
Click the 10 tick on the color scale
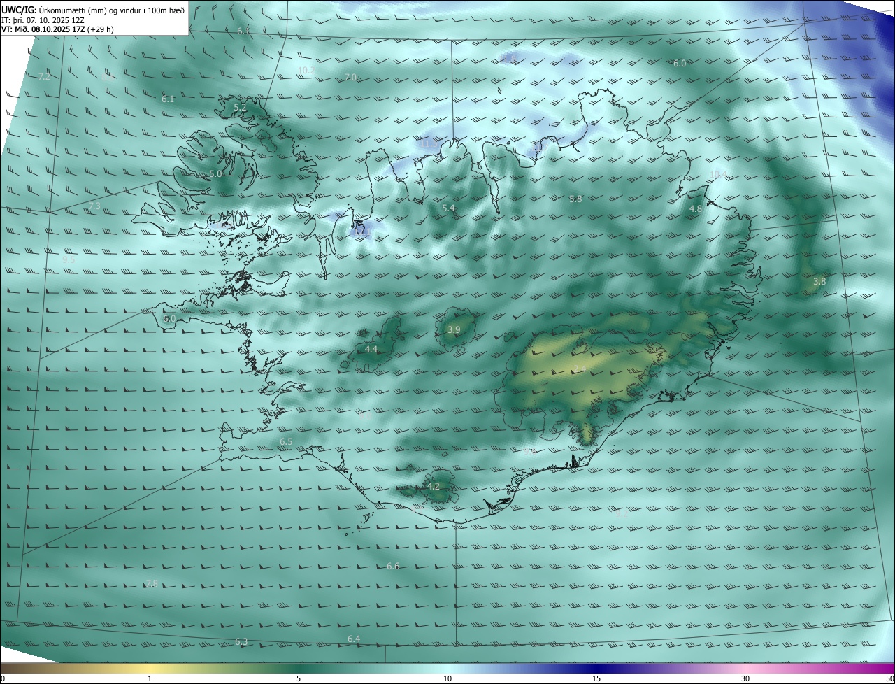(447, 679)
